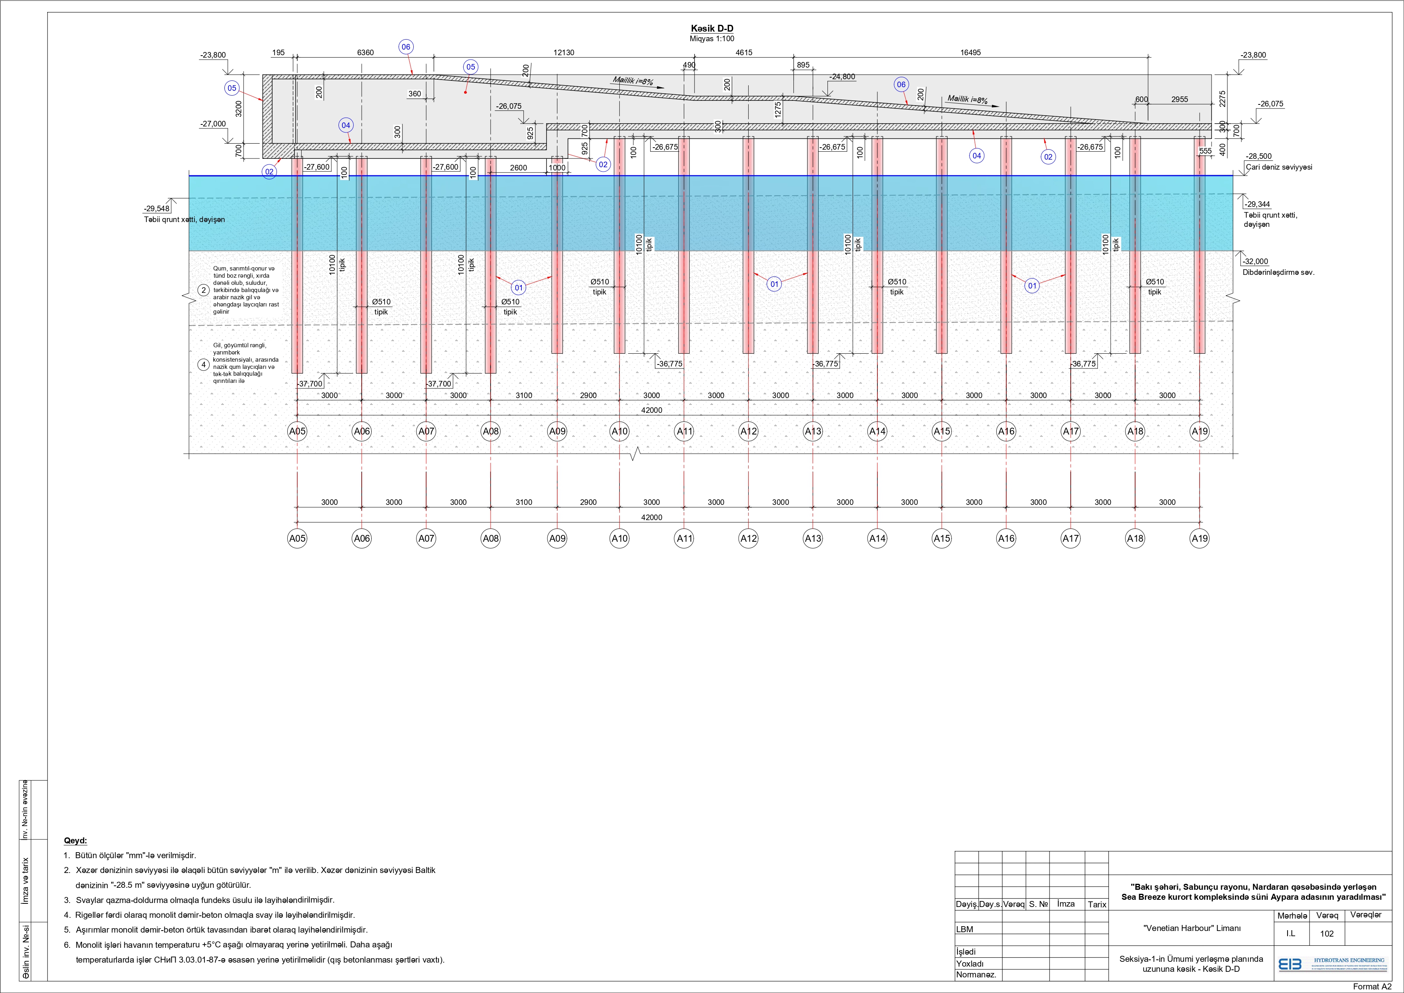Click the 'Format A2' label
This screenshot has height=993, width=1404.
coord(1372,986)
